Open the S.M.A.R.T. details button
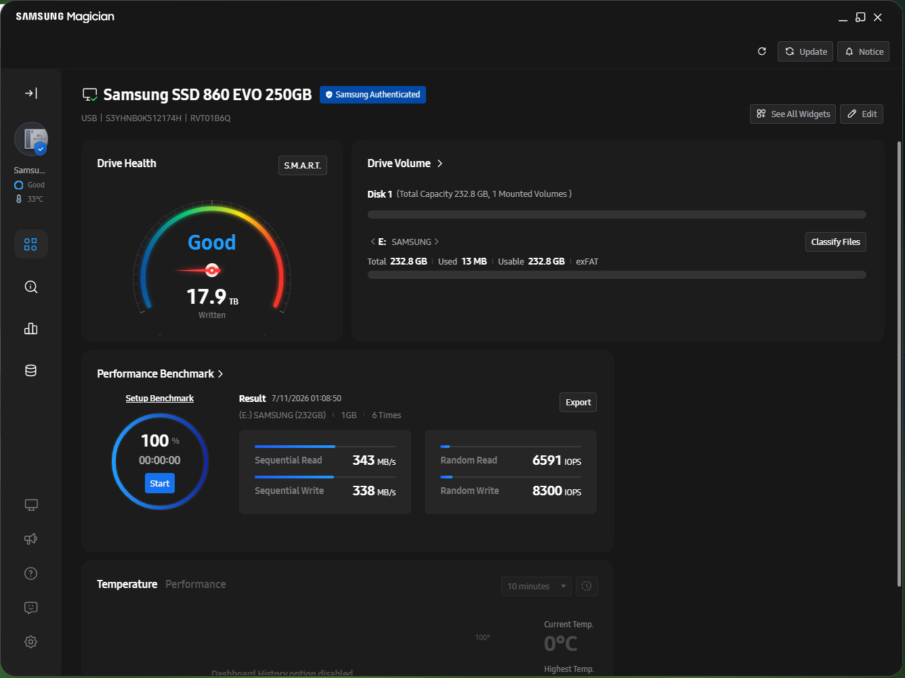Viewport: 905px width, 678px height. (303, 166)
